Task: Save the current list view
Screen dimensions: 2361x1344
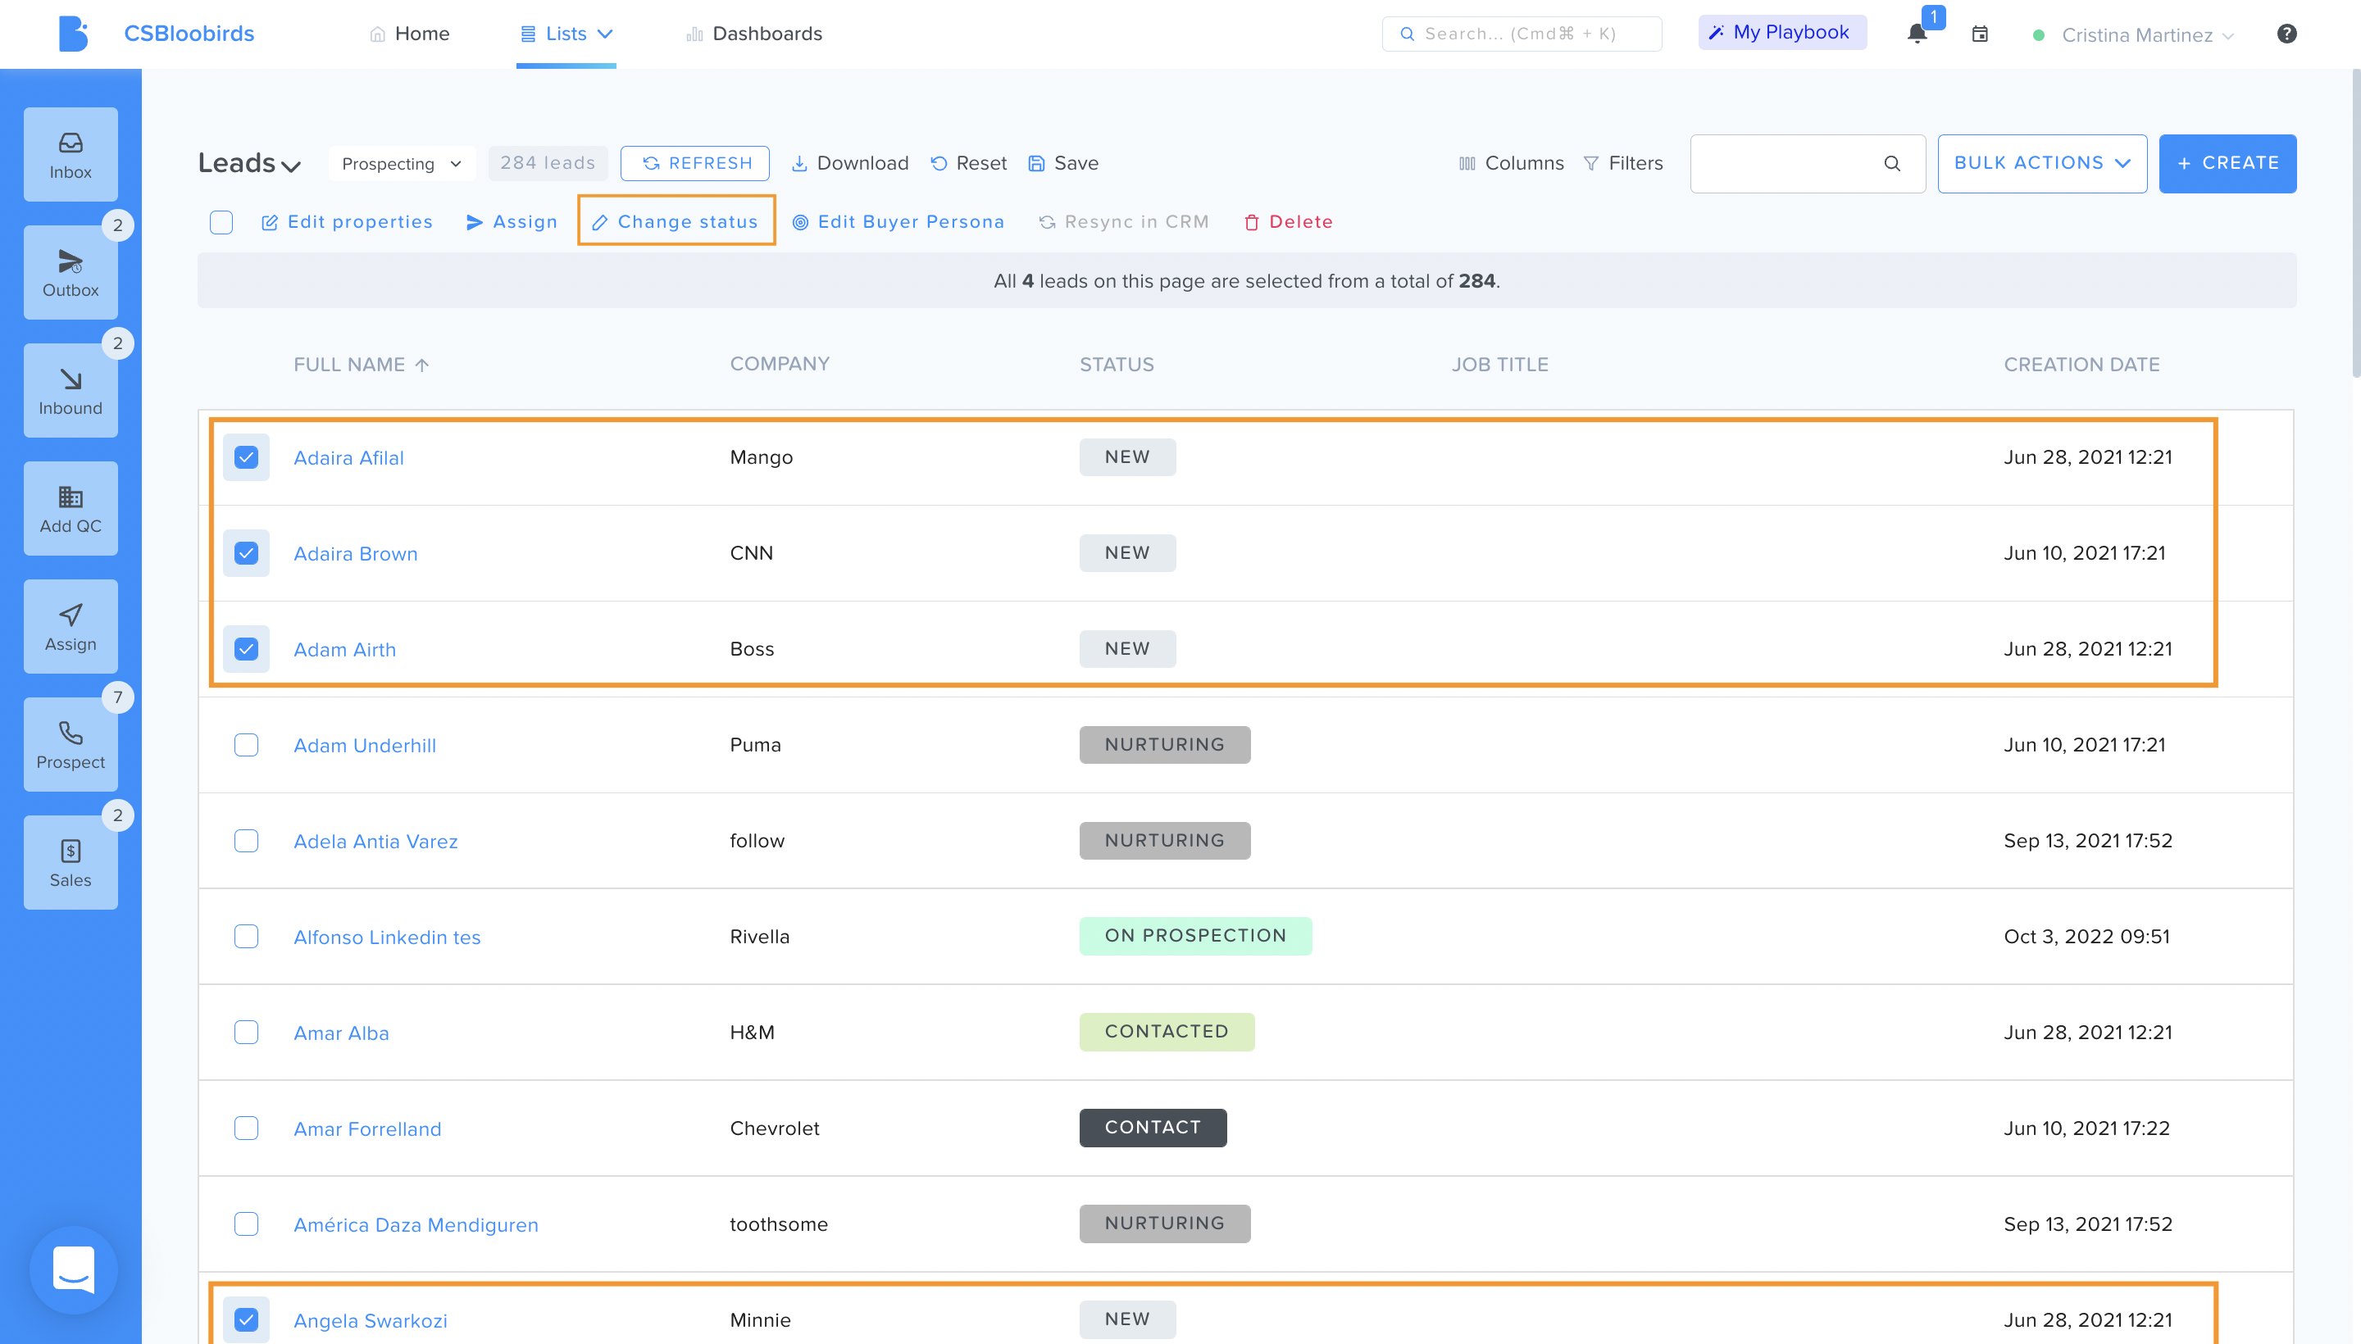Action: tap(1062, 163)
